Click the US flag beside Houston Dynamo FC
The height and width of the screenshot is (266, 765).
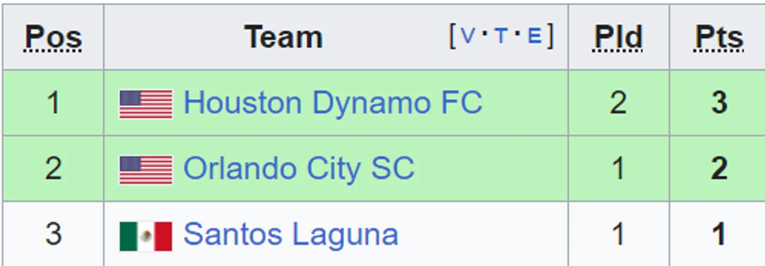(x=146, y=104)
